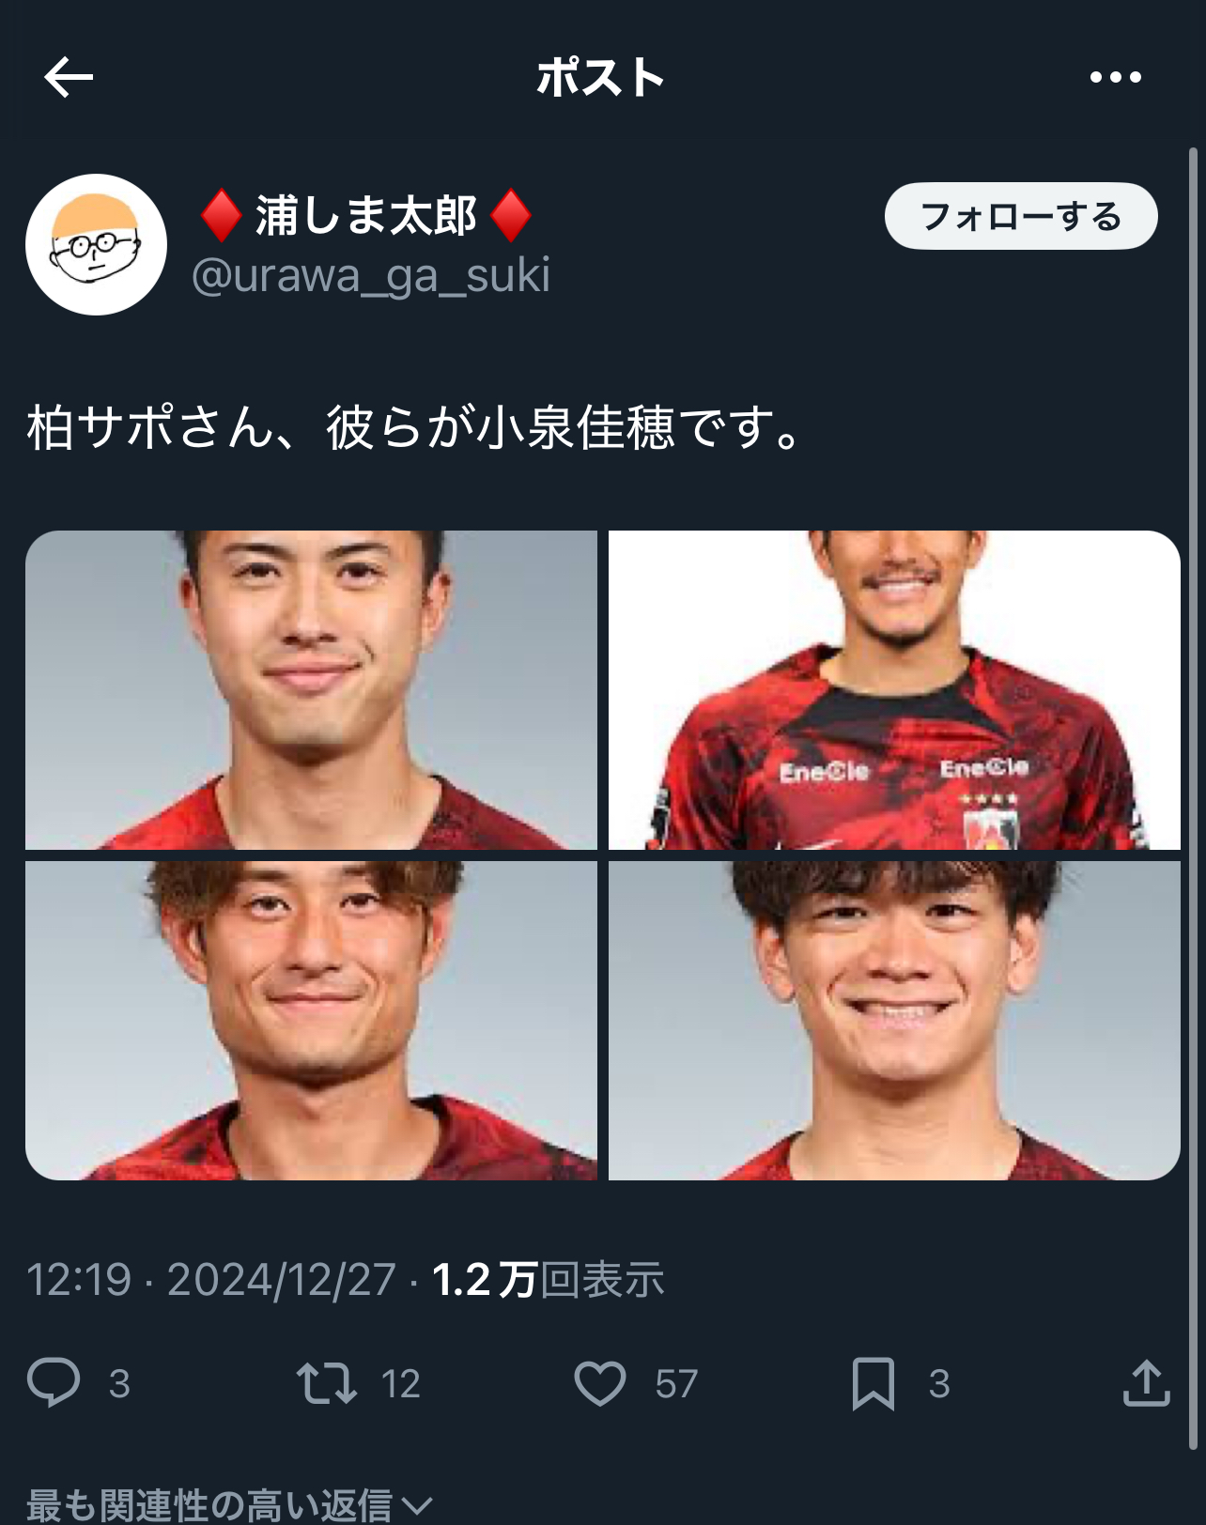Bookmark this post with the bookmark icon
Image resolution: width=1206 pixels, height=1525 pixels.
874,1383
